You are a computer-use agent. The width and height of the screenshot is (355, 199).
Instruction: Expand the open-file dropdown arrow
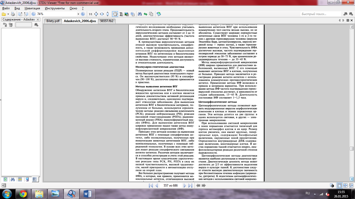tap(8, 14)
